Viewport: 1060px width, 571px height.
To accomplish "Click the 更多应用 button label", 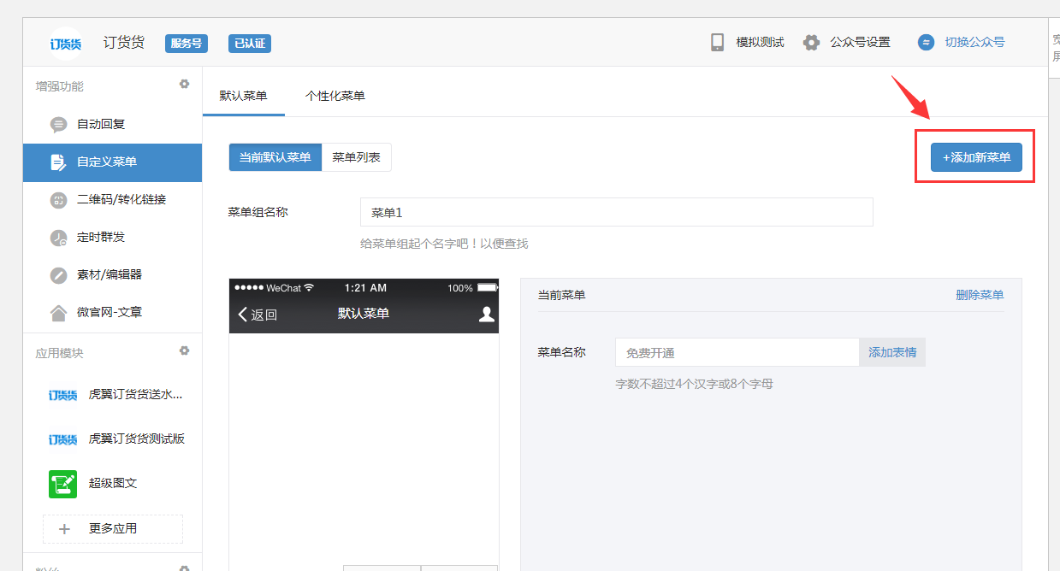I will point(113,528).
